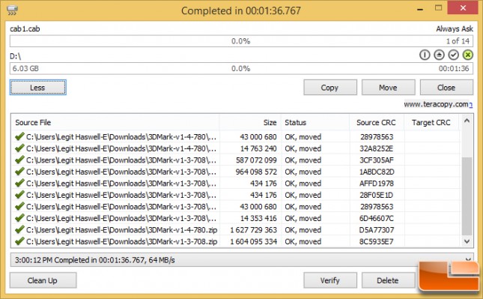Sort by Target CRC column header

pyautogui.click(x=431, y=122)
